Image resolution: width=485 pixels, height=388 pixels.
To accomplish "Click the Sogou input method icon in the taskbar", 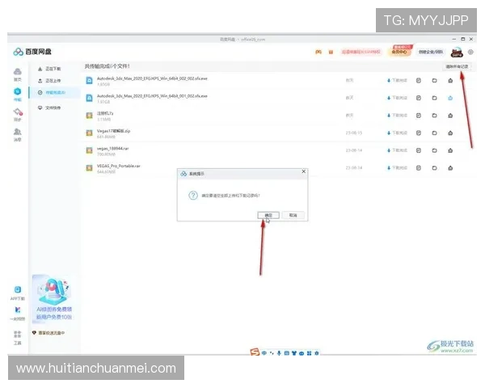I will click(255, 352).
